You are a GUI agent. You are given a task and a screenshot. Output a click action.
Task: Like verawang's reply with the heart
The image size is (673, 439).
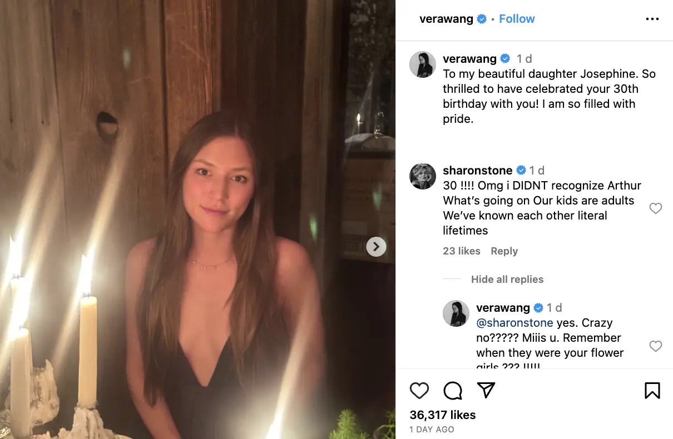656,346
